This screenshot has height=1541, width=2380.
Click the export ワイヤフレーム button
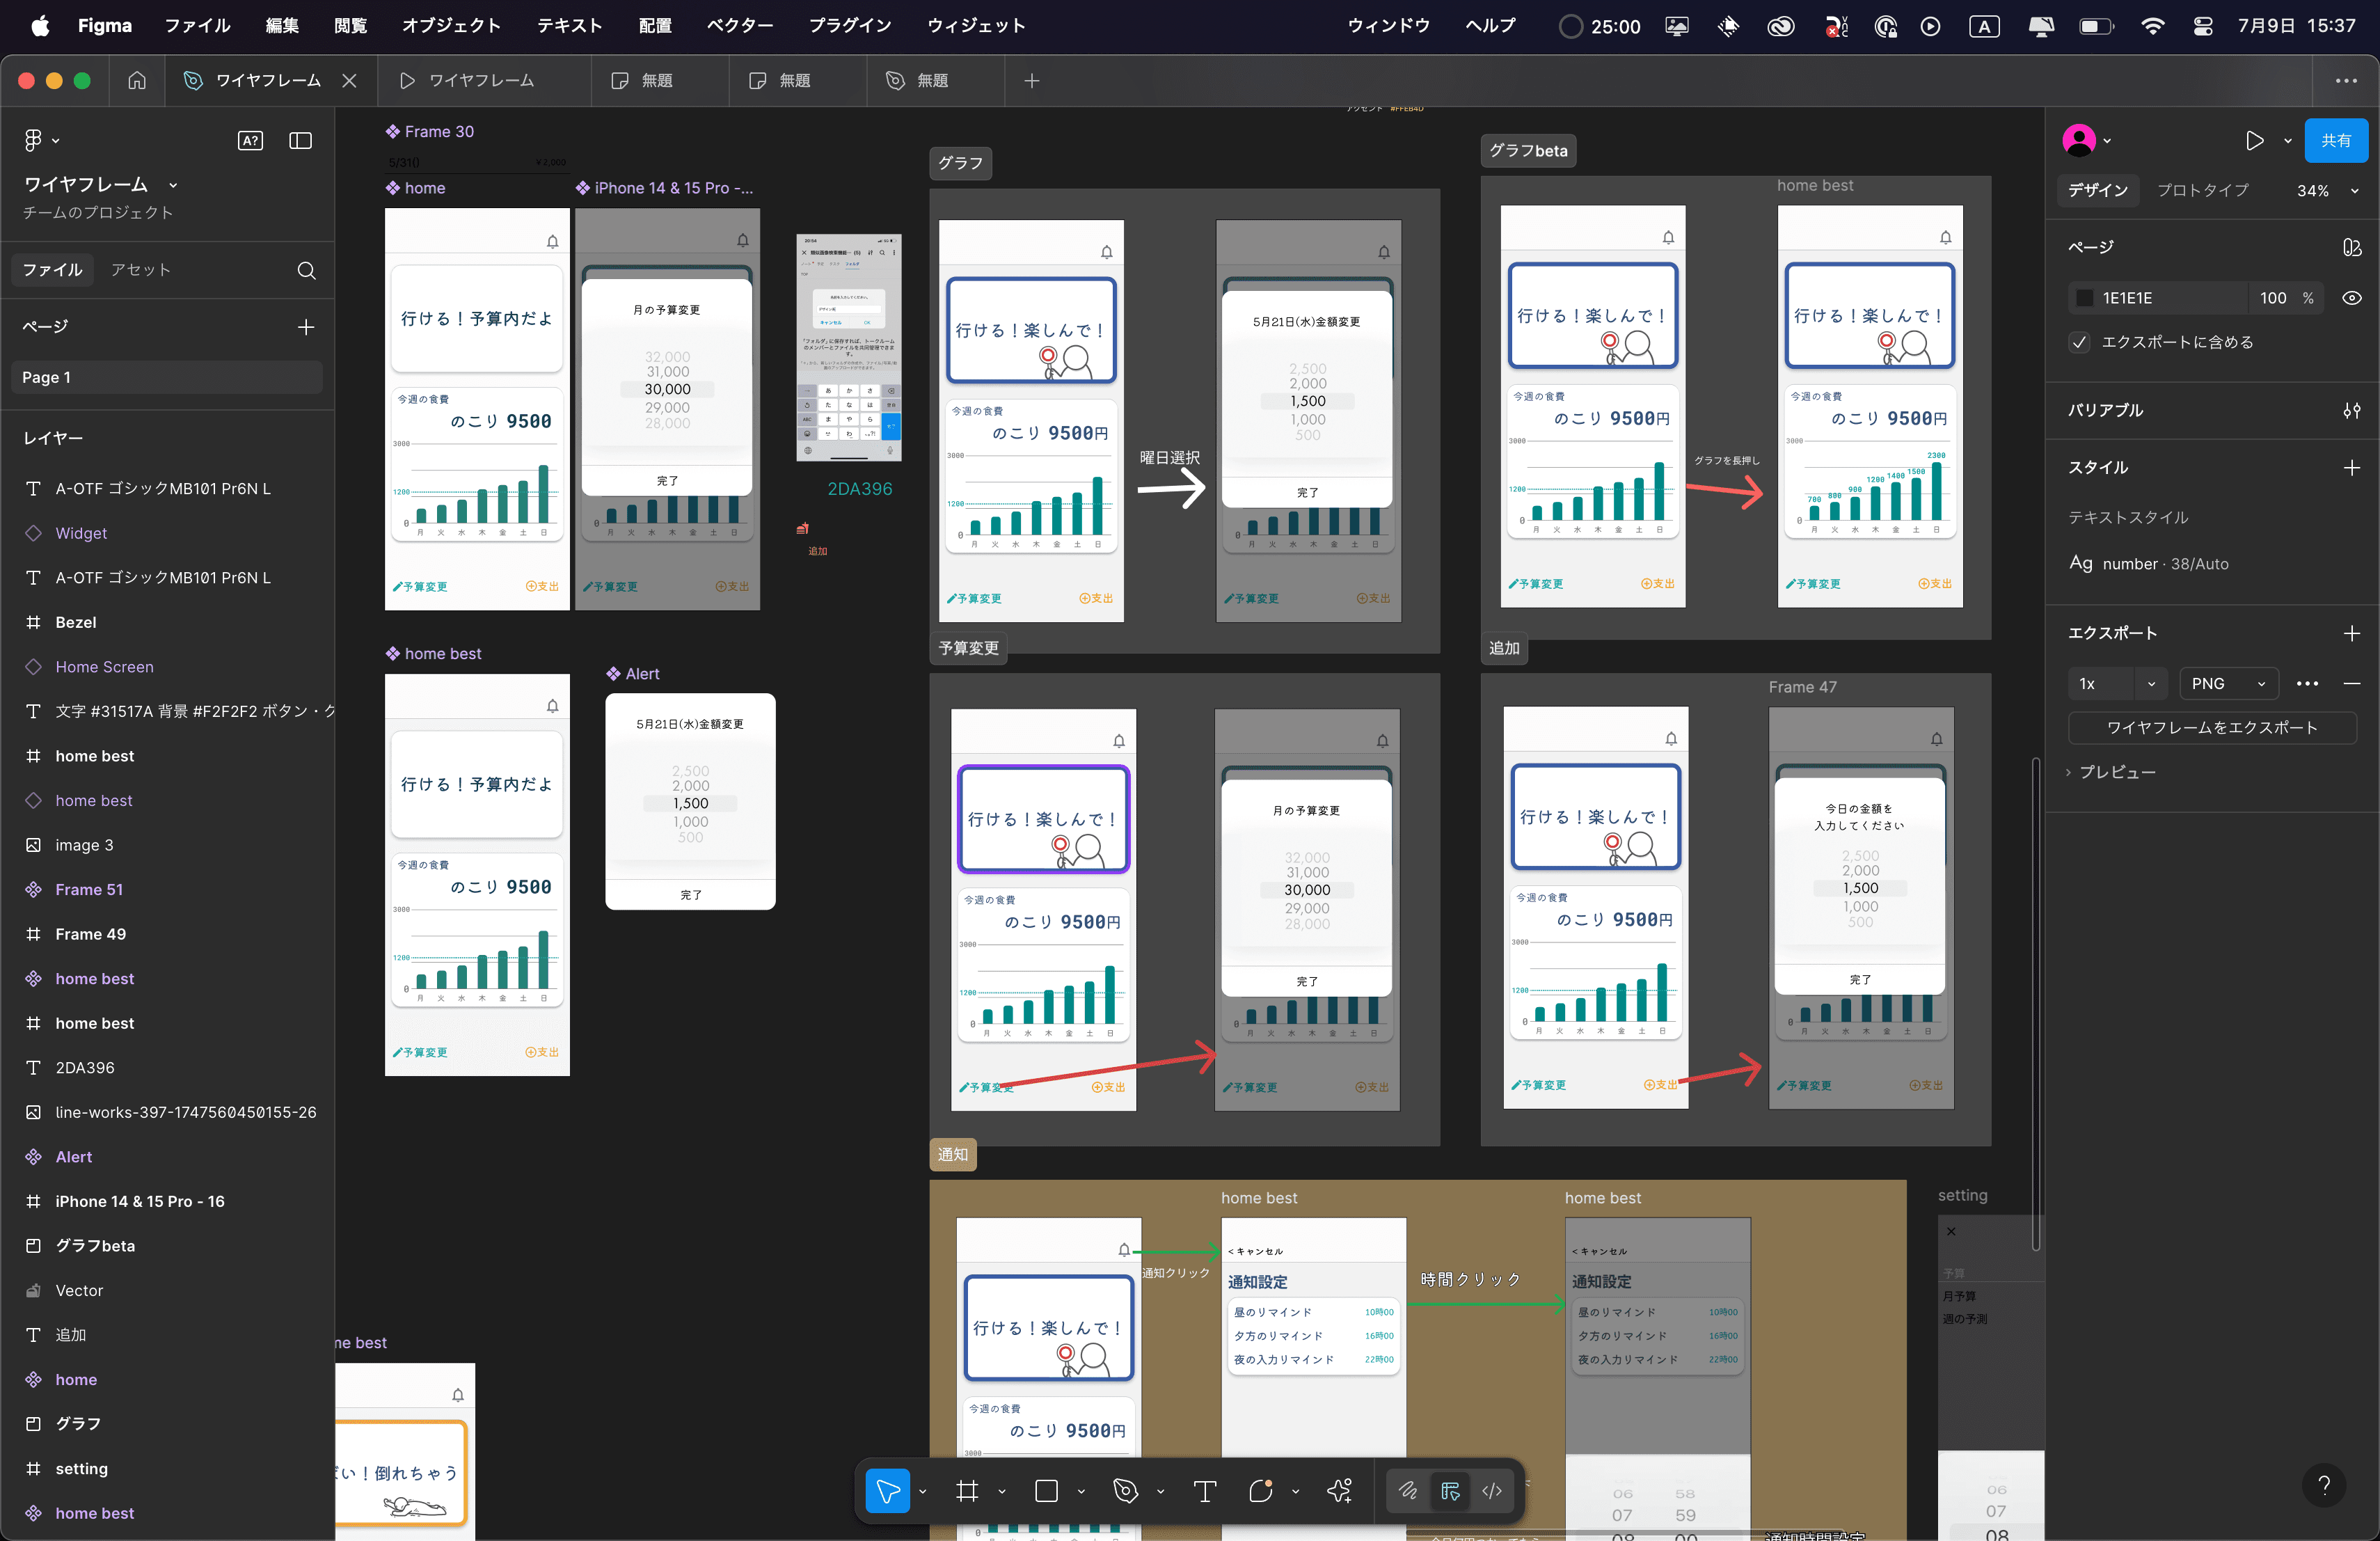[2212, 727]
